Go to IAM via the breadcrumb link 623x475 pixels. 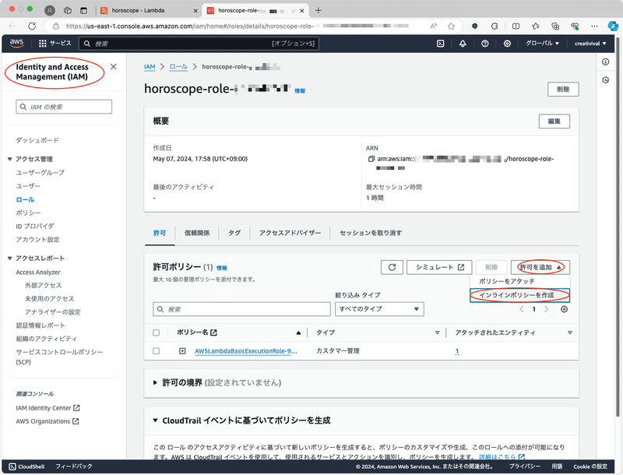click(150, 67)
